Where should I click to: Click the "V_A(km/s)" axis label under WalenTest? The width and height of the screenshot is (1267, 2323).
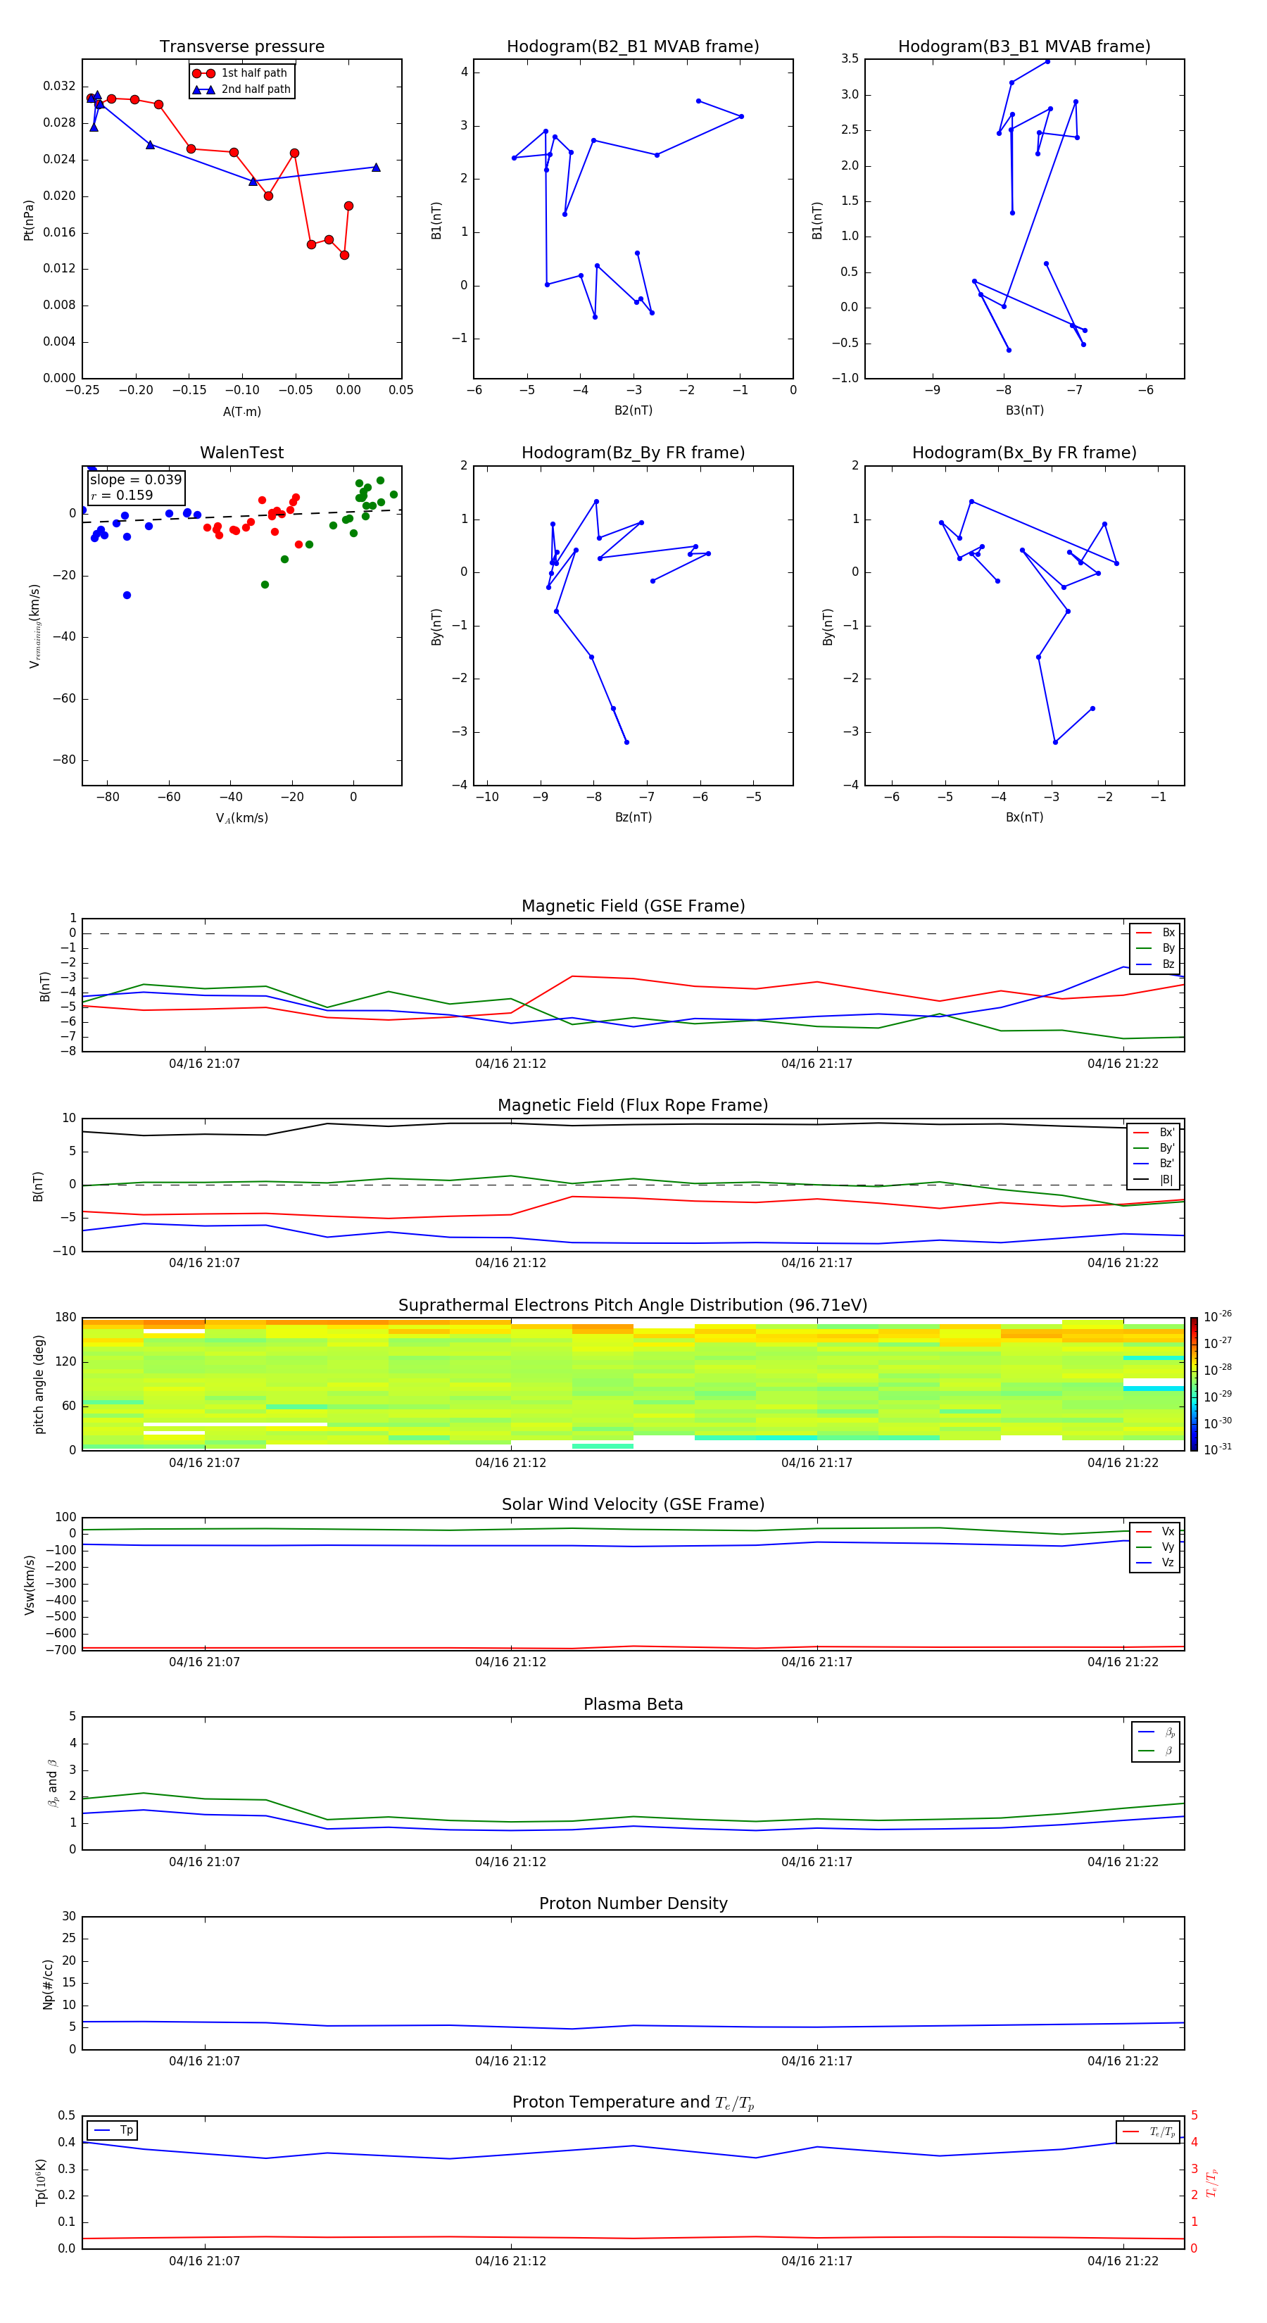(x=241, y=818)
